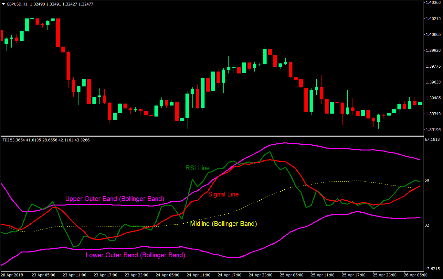Click the 13.6215 indicator scale value
Viewport: 443px width, 279px height.
pyautogui.click(x=432, y=268)
